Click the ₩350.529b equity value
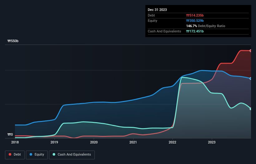 point(195,21)
